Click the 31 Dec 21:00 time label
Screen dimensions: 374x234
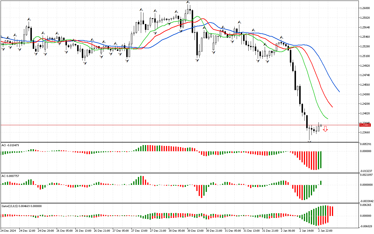tap(270, 231)
